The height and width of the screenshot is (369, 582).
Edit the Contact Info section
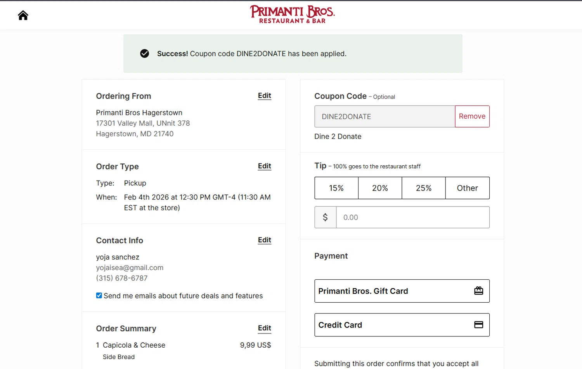pyautogui.click(x=264, y=240)
